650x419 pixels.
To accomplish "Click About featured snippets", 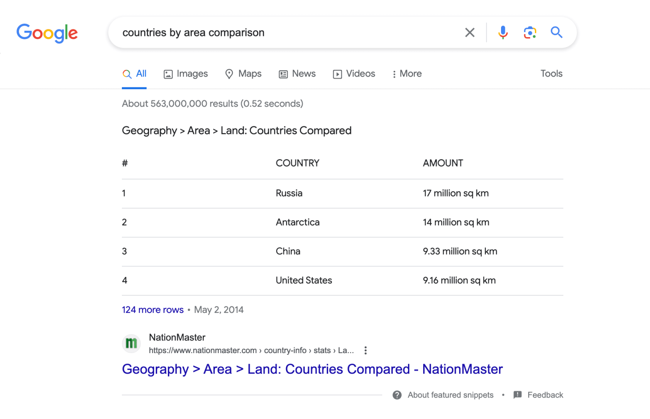I will click(450, 395).
